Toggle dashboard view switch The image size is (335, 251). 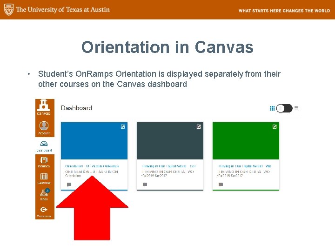click(x=284, y=108)
